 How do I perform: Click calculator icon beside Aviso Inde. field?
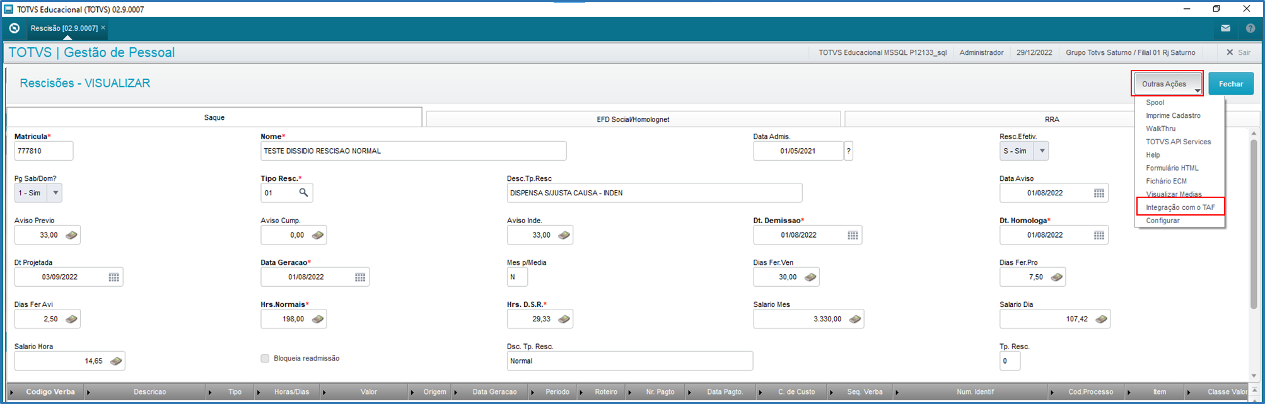[x=564, y=235]
